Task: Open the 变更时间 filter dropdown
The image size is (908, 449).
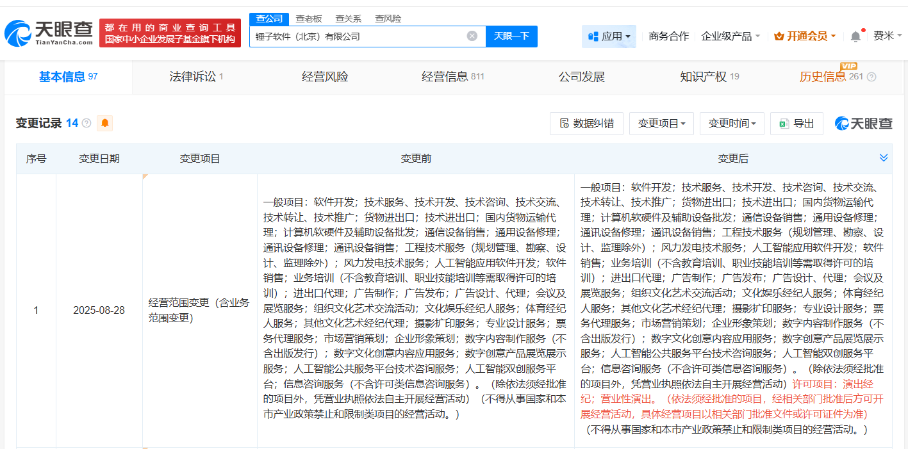Action: [732, 123]
